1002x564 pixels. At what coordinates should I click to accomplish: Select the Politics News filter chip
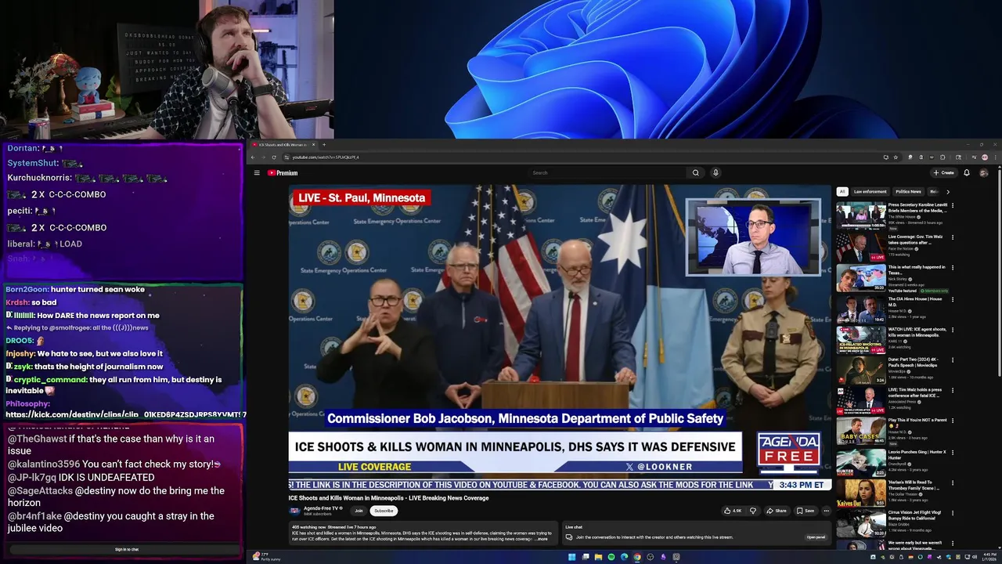909,191
